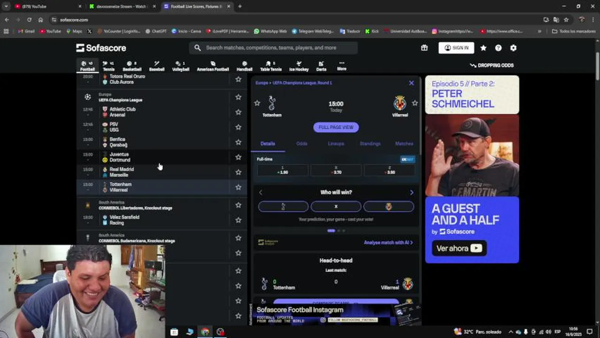This screenshot has height=338, width=600.
Task: Select the Baseball sport icon
Action: click(156, 66)
